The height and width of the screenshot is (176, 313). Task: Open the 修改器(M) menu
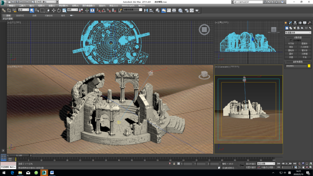[63, 5]
